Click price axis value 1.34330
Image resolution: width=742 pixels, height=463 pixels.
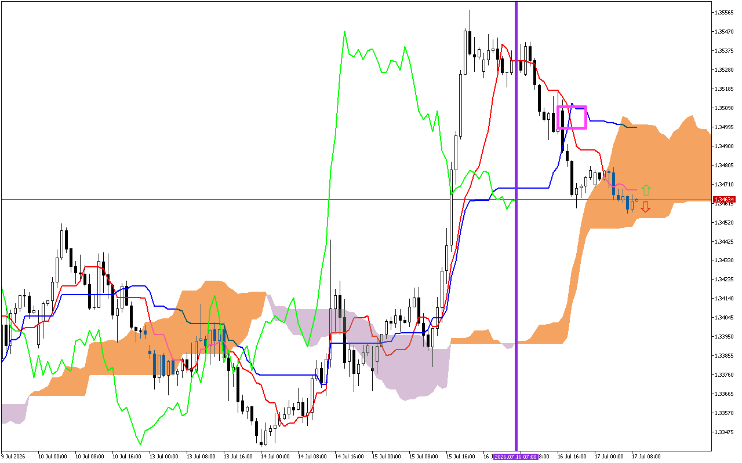click(x=725, y=260)
